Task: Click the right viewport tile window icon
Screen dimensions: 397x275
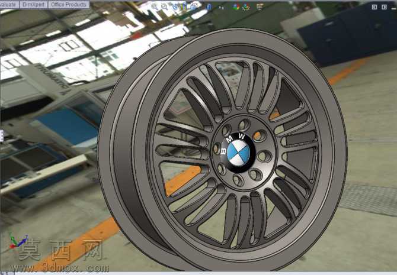Action: point(384,7)
